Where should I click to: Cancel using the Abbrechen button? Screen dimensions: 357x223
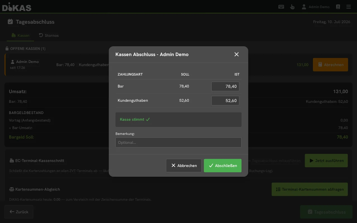click(184, 166)
